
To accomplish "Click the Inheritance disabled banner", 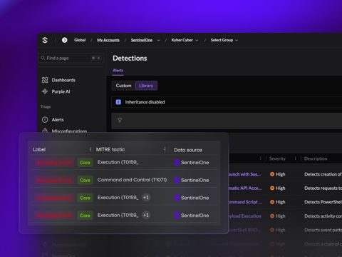I will (x=227, y=102).
